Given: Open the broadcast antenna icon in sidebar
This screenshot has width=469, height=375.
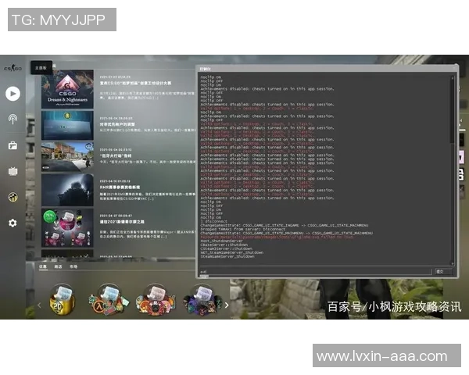Looking at the screenshot, I should [x=13, y=119].
